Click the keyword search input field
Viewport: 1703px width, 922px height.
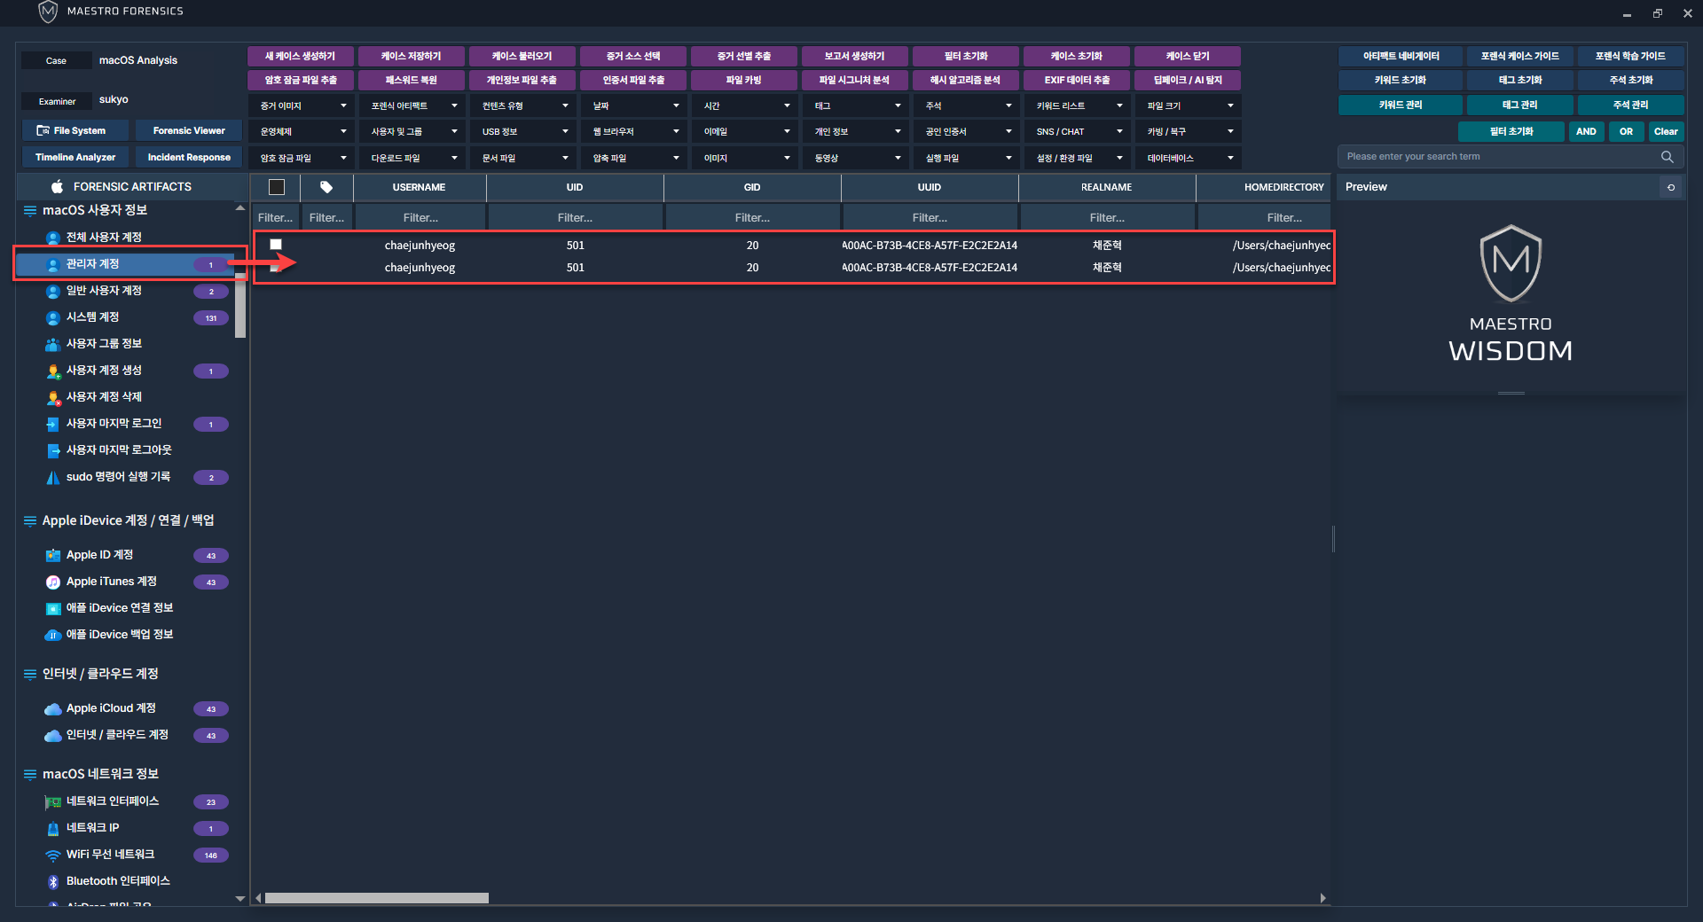1499,157
